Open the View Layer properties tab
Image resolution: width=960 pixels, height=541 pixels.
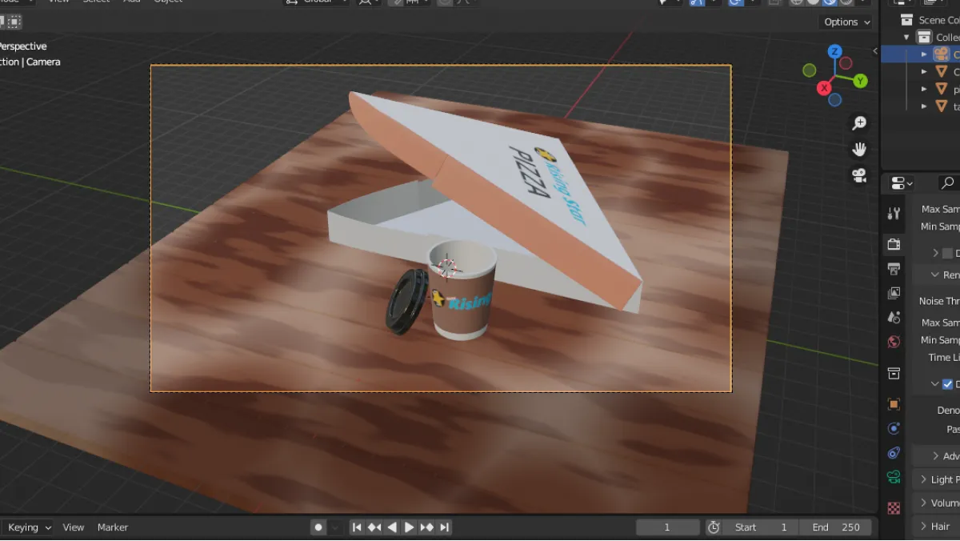tap(894, 294)
